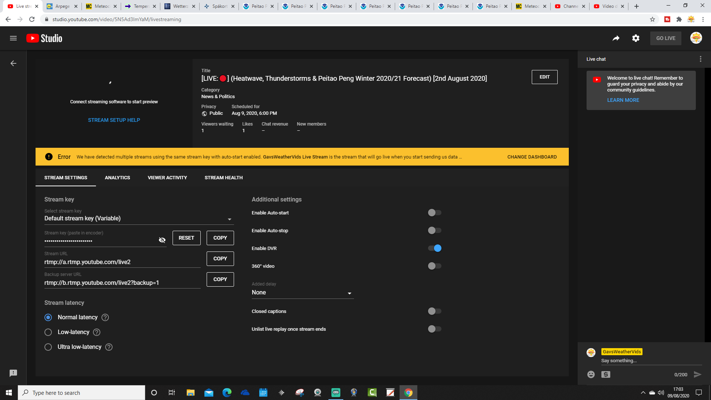Viewport: 711px width, 400px height.
Task: Switch to Stream Health tab
Action: click(223, 177)
